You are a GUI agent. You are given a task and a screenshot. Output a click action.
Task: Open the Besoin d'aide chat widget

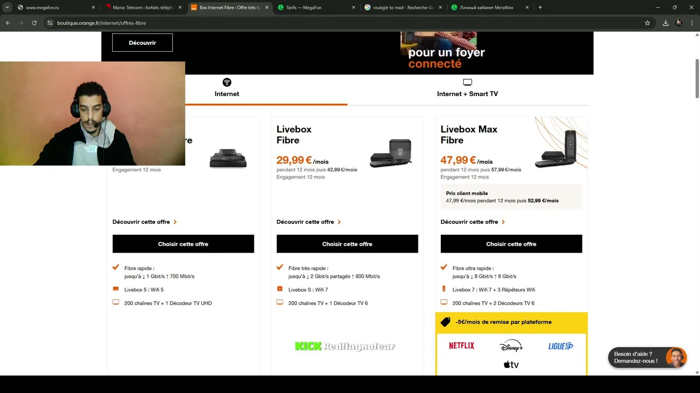(647, 358)
